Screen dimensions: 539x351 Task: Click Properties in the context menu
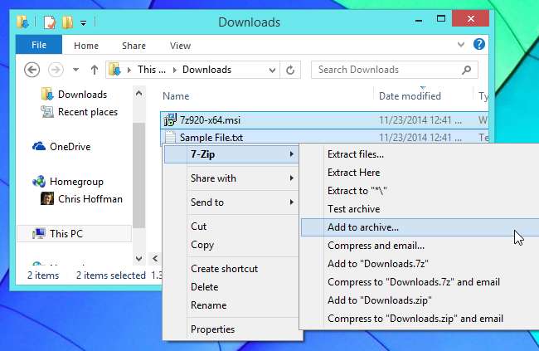click(x=213, y=329)
